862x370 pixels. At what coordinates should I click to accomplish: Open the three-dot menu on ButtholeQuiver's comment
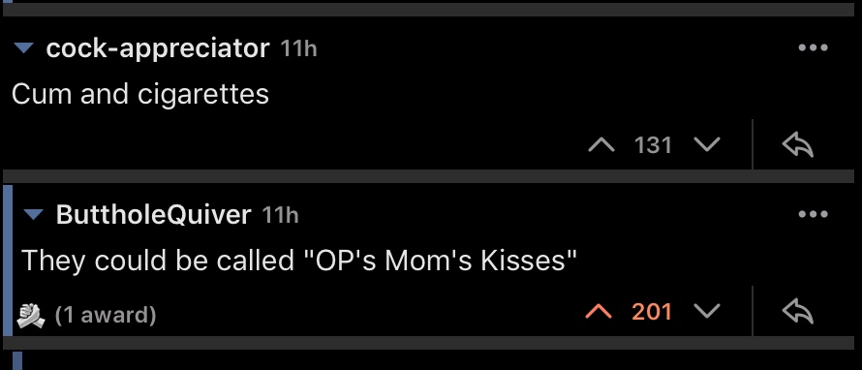pos(813,214)
